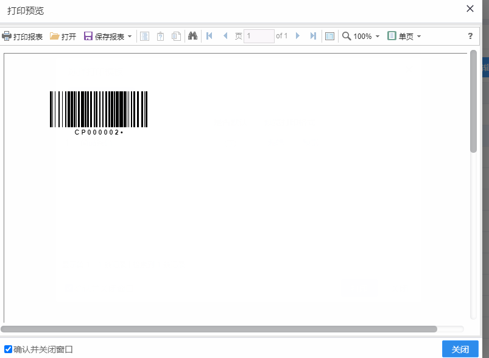The image size is (489, 358).
Task: Open the resources panel icon
Action: pyautogui.click(x=176, y=36)
